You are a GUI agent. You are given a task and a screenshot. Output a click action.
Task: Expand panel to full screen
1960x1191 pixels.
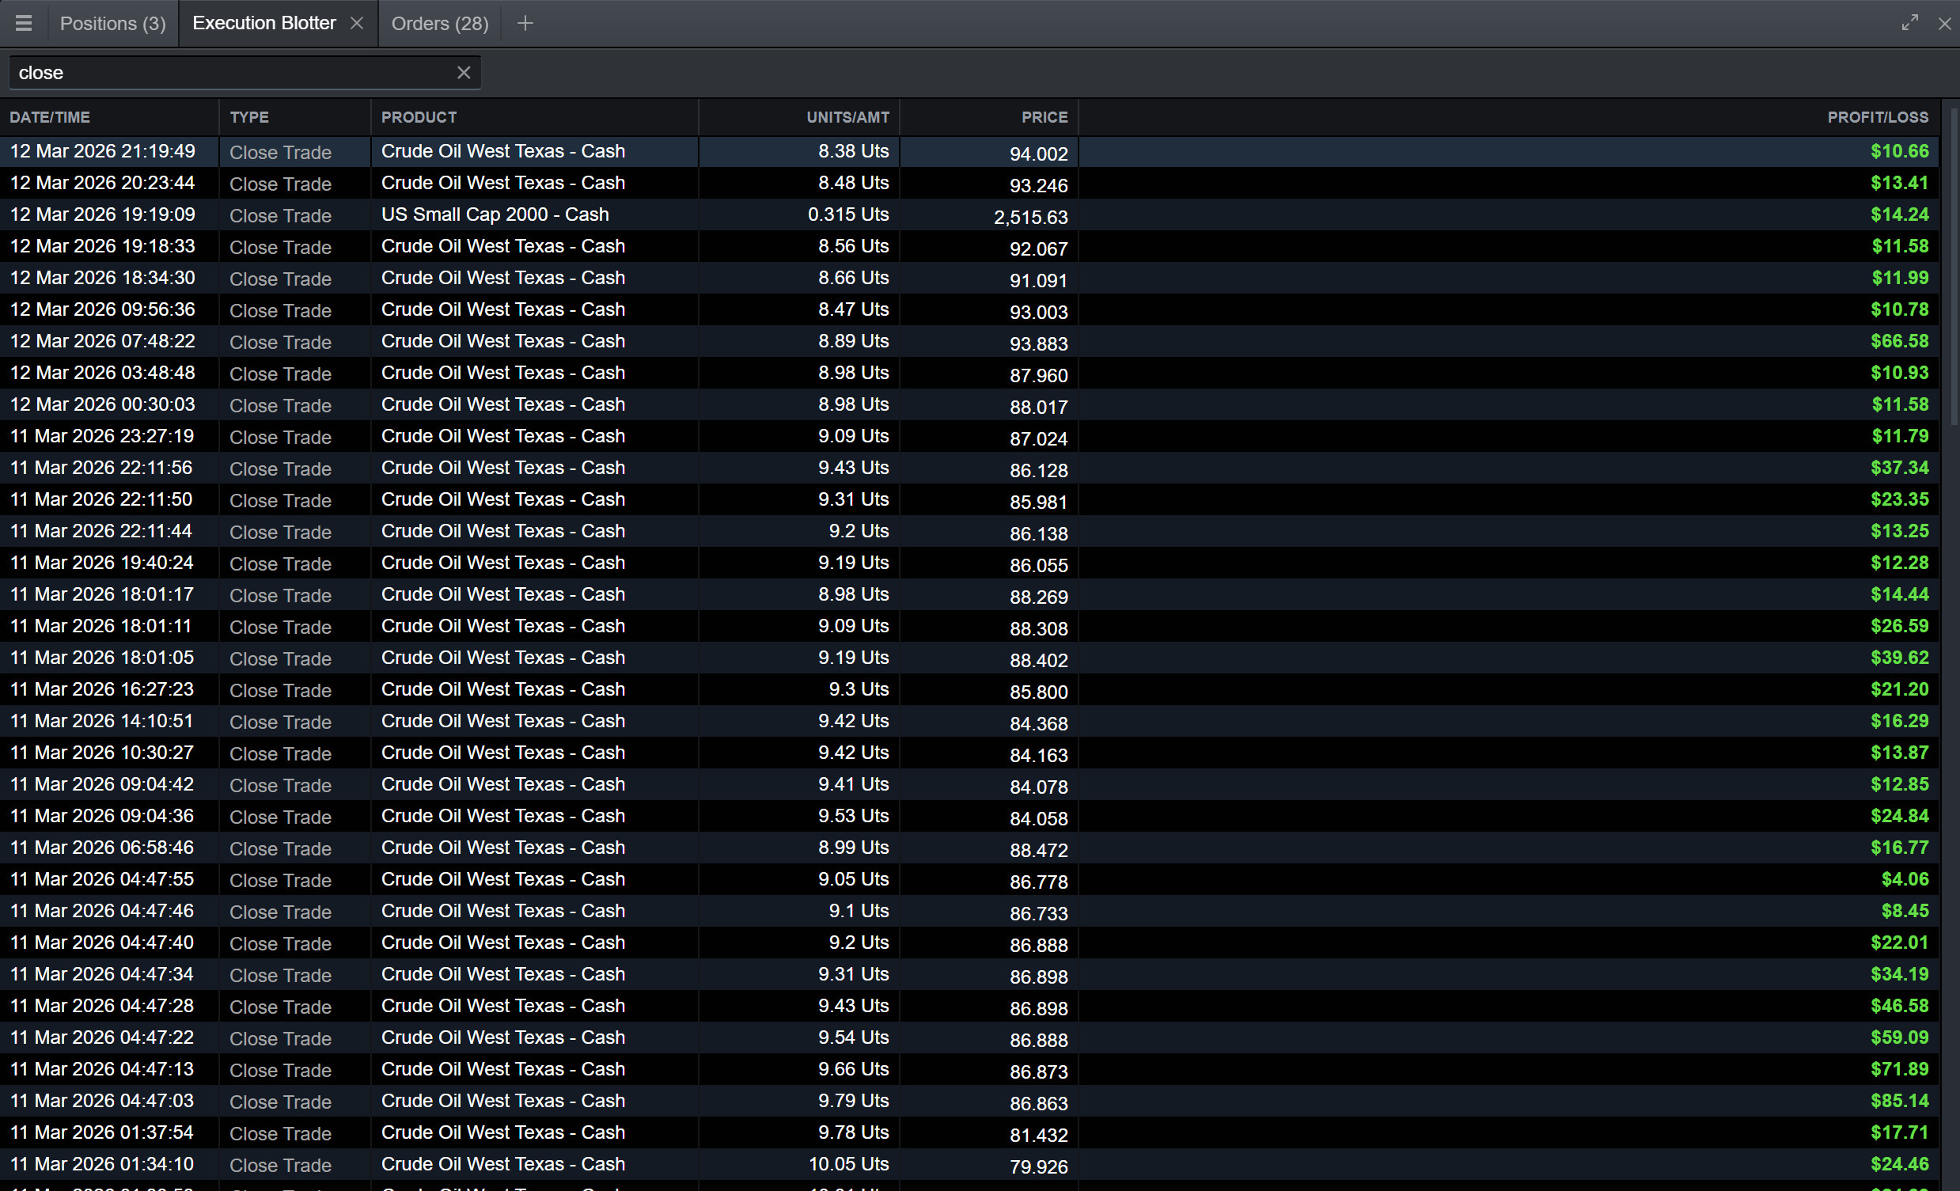[x=1909, y=23]
